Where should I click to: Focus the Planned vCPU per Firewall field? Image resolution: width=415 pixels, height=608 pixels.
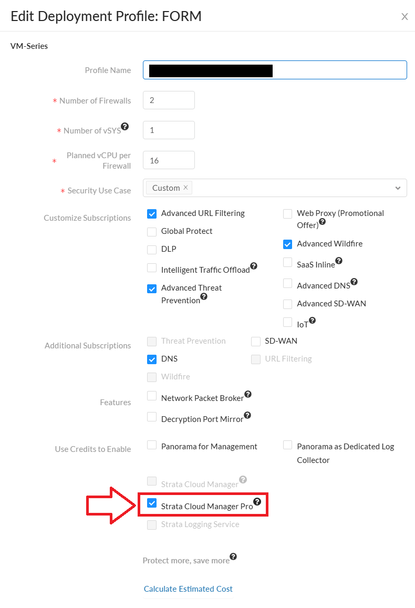[169, 160]
